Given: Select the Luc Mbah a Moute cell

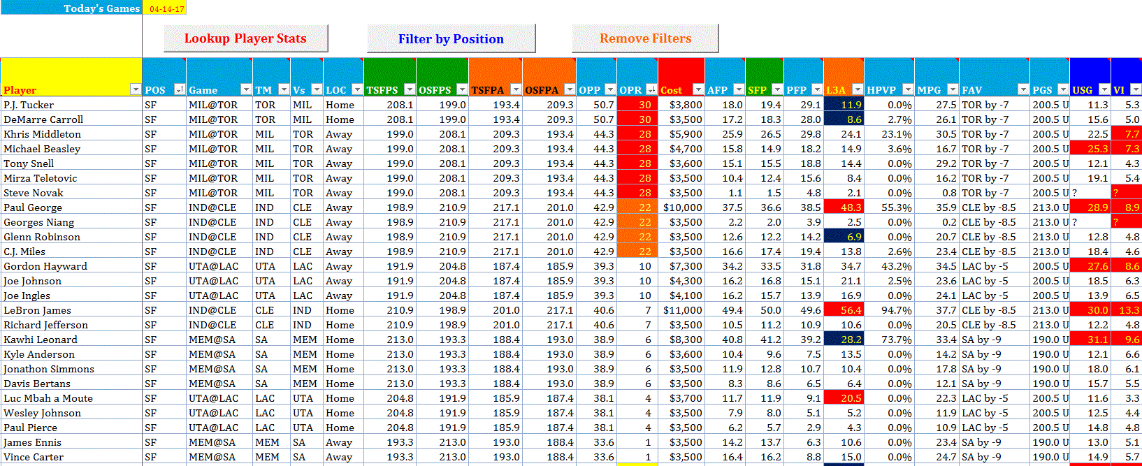Looking at the screenshot, I should [x=71, y=398].
